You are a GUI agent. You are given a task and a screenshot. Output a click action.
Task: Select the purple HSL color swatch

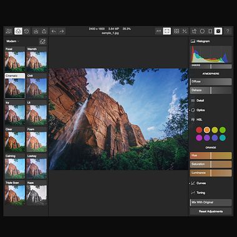coord(207,138)
